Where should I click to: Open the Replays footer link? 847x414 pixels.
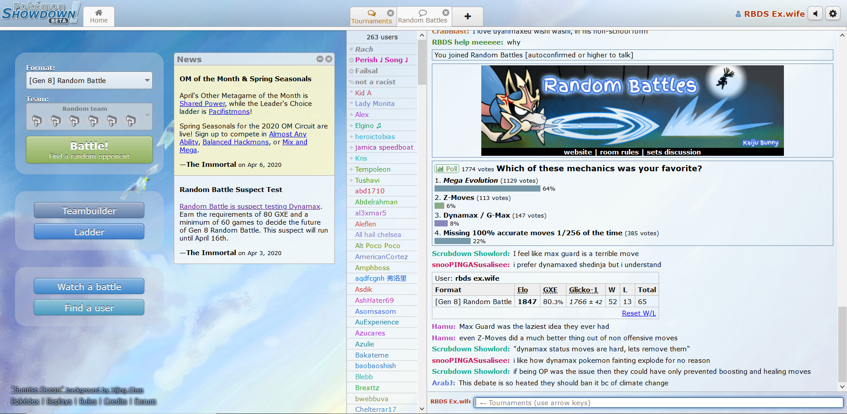pyautogui.click(x=59, y=401)
